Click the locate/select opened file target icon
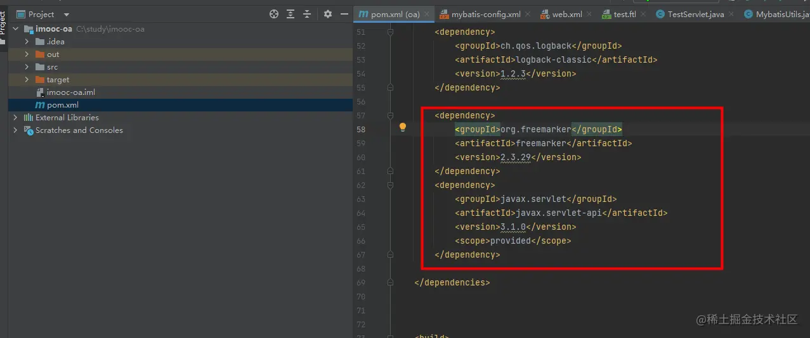The width and height of the screenshot is (810, 338). tap(274, 14)
